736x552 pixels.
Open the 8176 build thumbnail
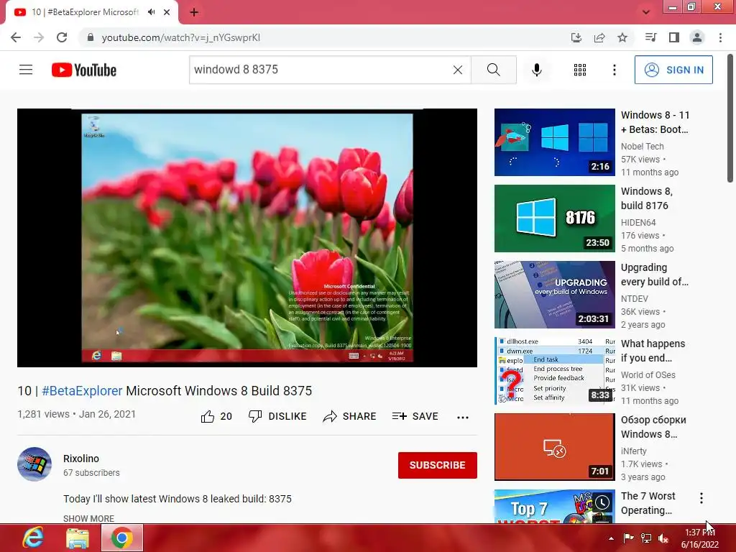tap(554, 218)
